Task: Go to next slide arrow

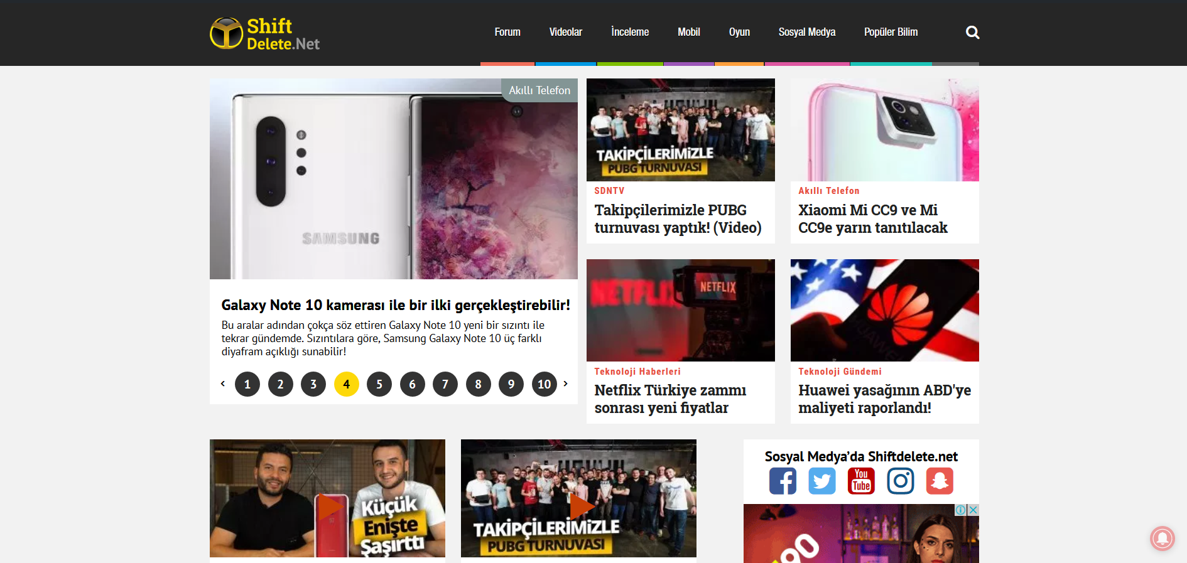Action: [565, 383]
